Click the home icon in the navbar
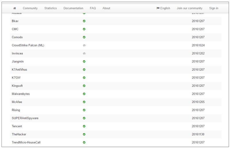 point(15,8)
